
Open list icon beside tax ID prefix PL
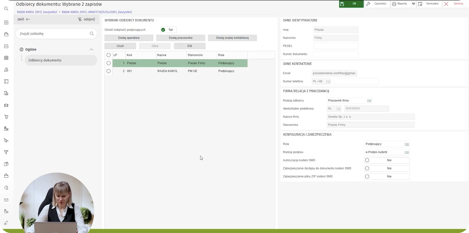(339, 109)
